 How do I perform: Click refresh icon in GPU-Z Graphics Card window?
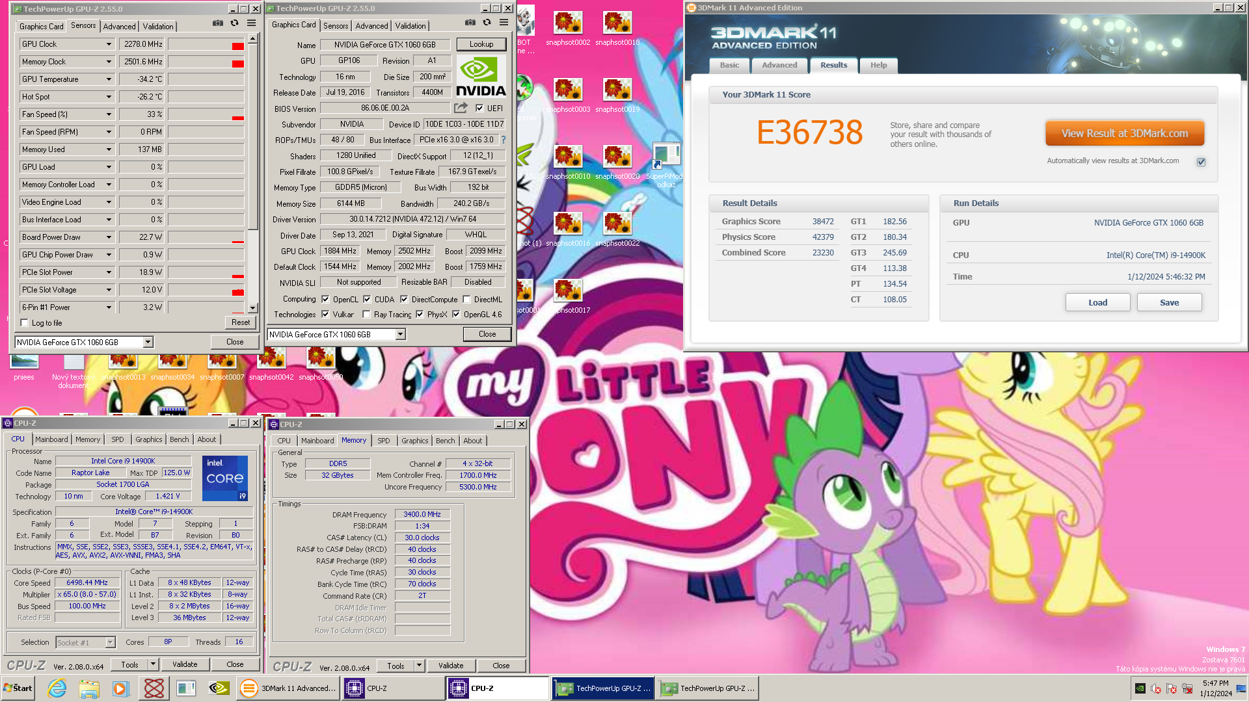487,23
